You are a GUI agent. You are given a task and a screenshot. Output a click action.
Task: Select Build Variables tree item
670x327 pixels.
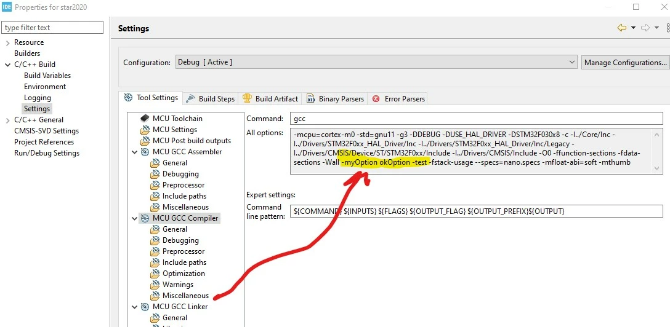[47, 76]
